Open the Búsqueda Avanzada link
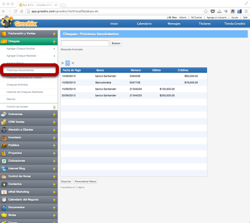 click(x=72, y=50)
